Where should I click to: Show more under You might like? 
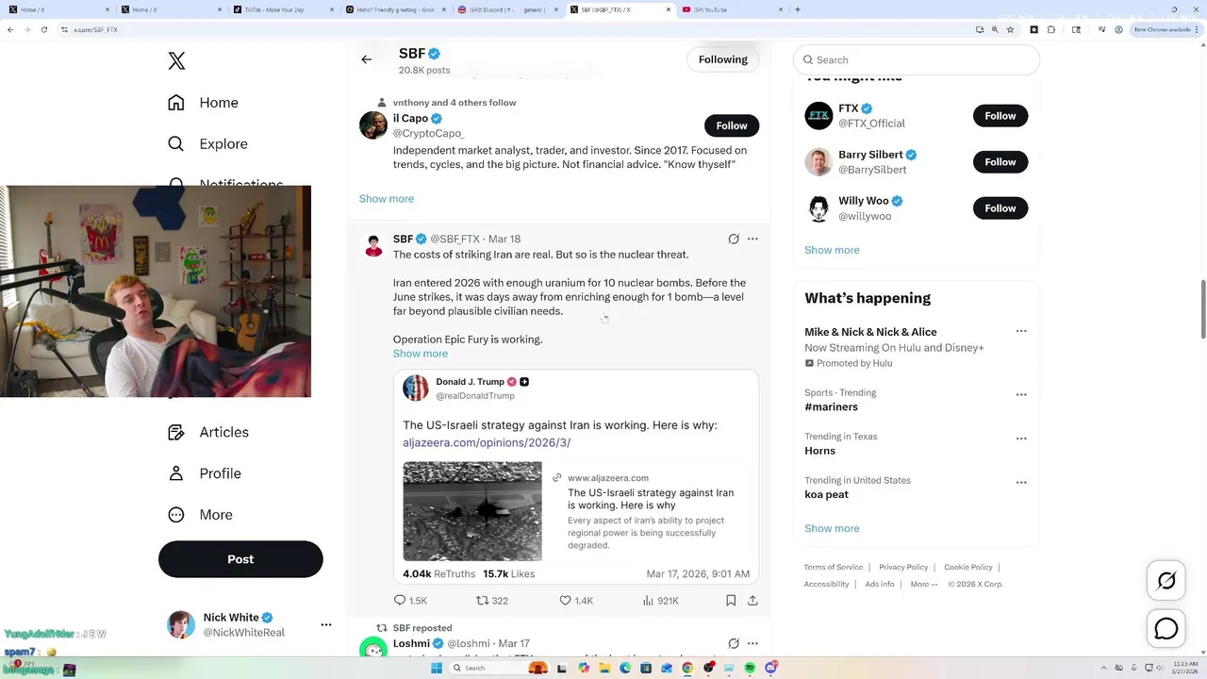click(832, 250)
